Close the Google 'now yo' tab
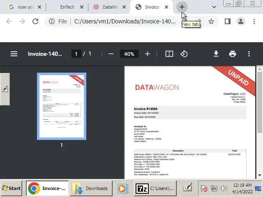The image size is (263, 197). [x=39, y=7]
